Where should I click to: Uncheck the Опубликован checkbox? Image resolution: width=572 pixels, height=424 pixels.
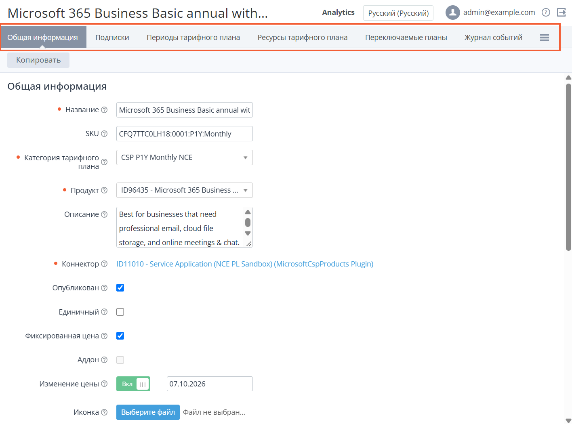coord(120,288)
